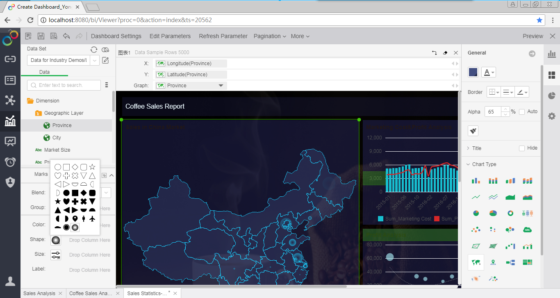Viewport: 560px width, 298px height.
Task: Bookmark this page with star
Action: [x=540, y=20]
